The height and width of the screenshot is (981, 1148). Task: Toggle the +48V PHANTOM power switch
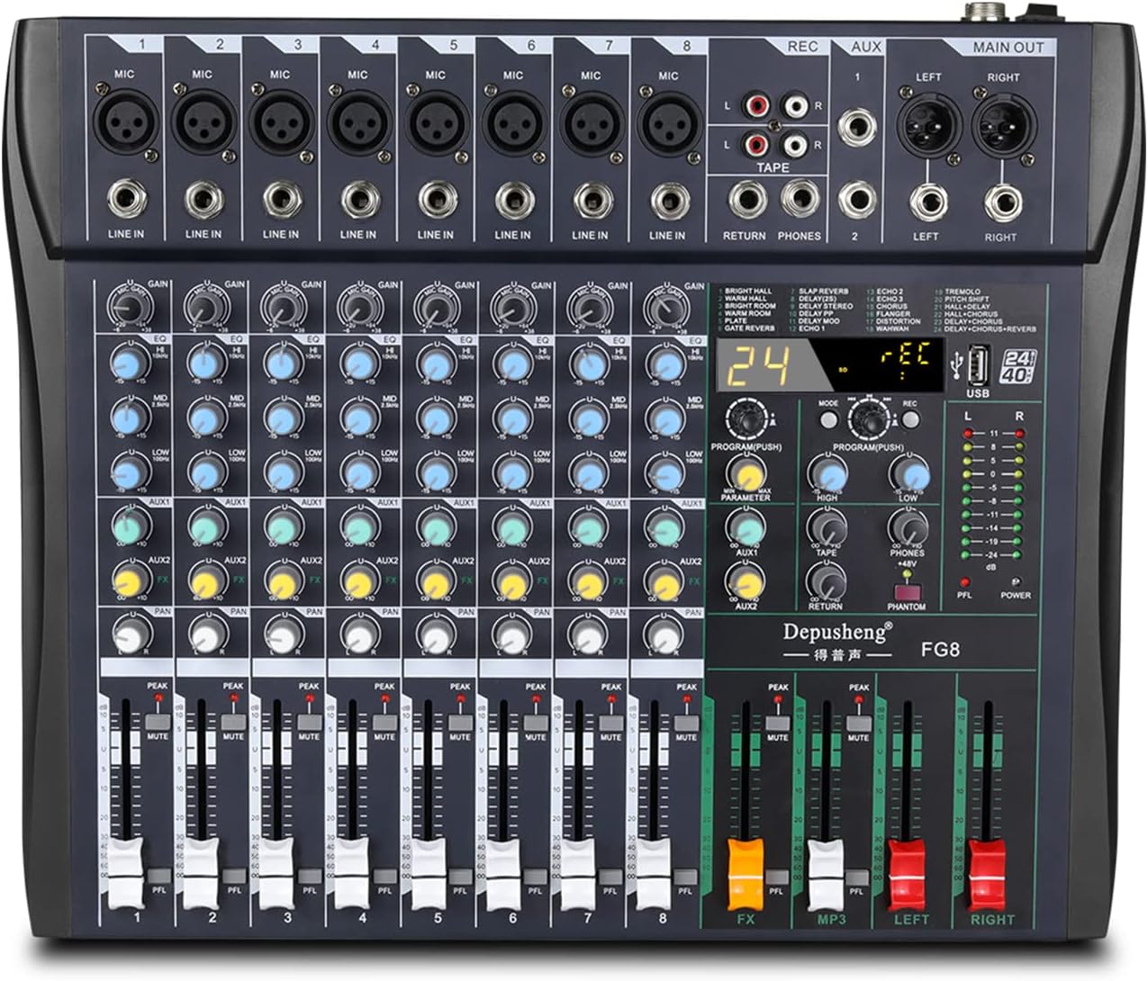906,592
